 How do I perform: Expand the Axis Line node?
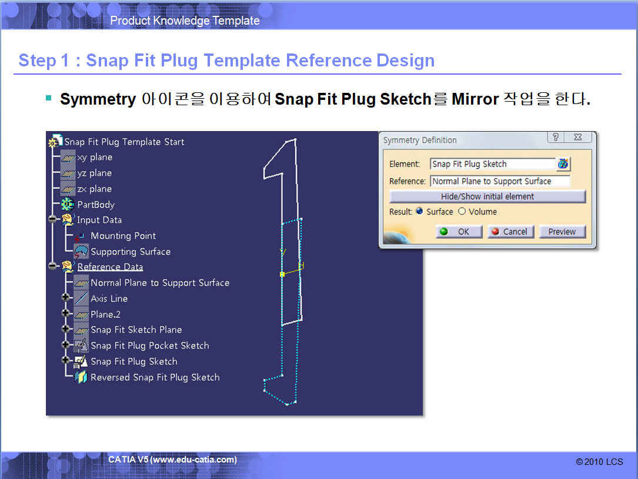coord(66,299)
